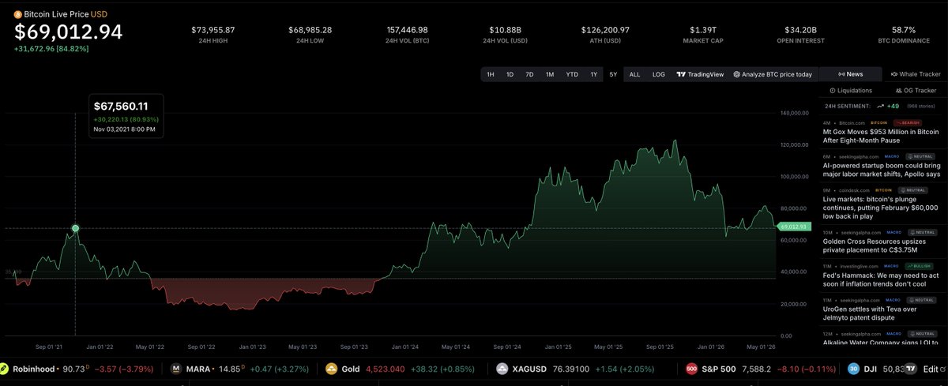Open the Whale Tracker tab
This screenshot has height=386, width=948.
[x=915, y=74]
